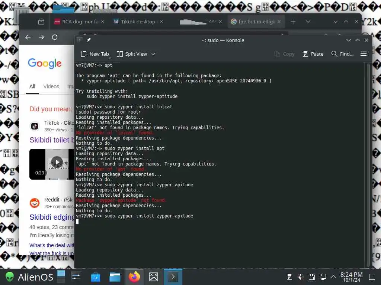
Task: Open the Discover store taskbar icon
Action: [x=96, y=277]
